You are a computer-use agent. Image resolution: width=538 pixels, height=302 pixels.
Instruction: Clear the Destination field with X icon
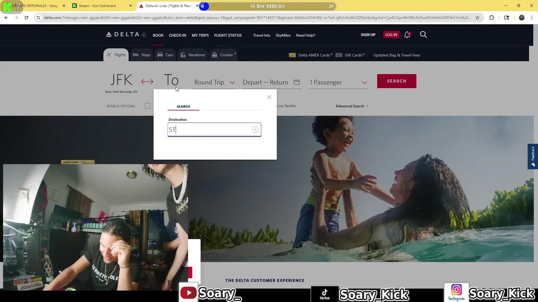(255, 130)
